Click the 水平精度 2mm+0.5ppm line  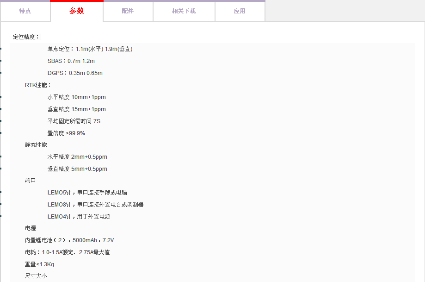coord(77,157)
